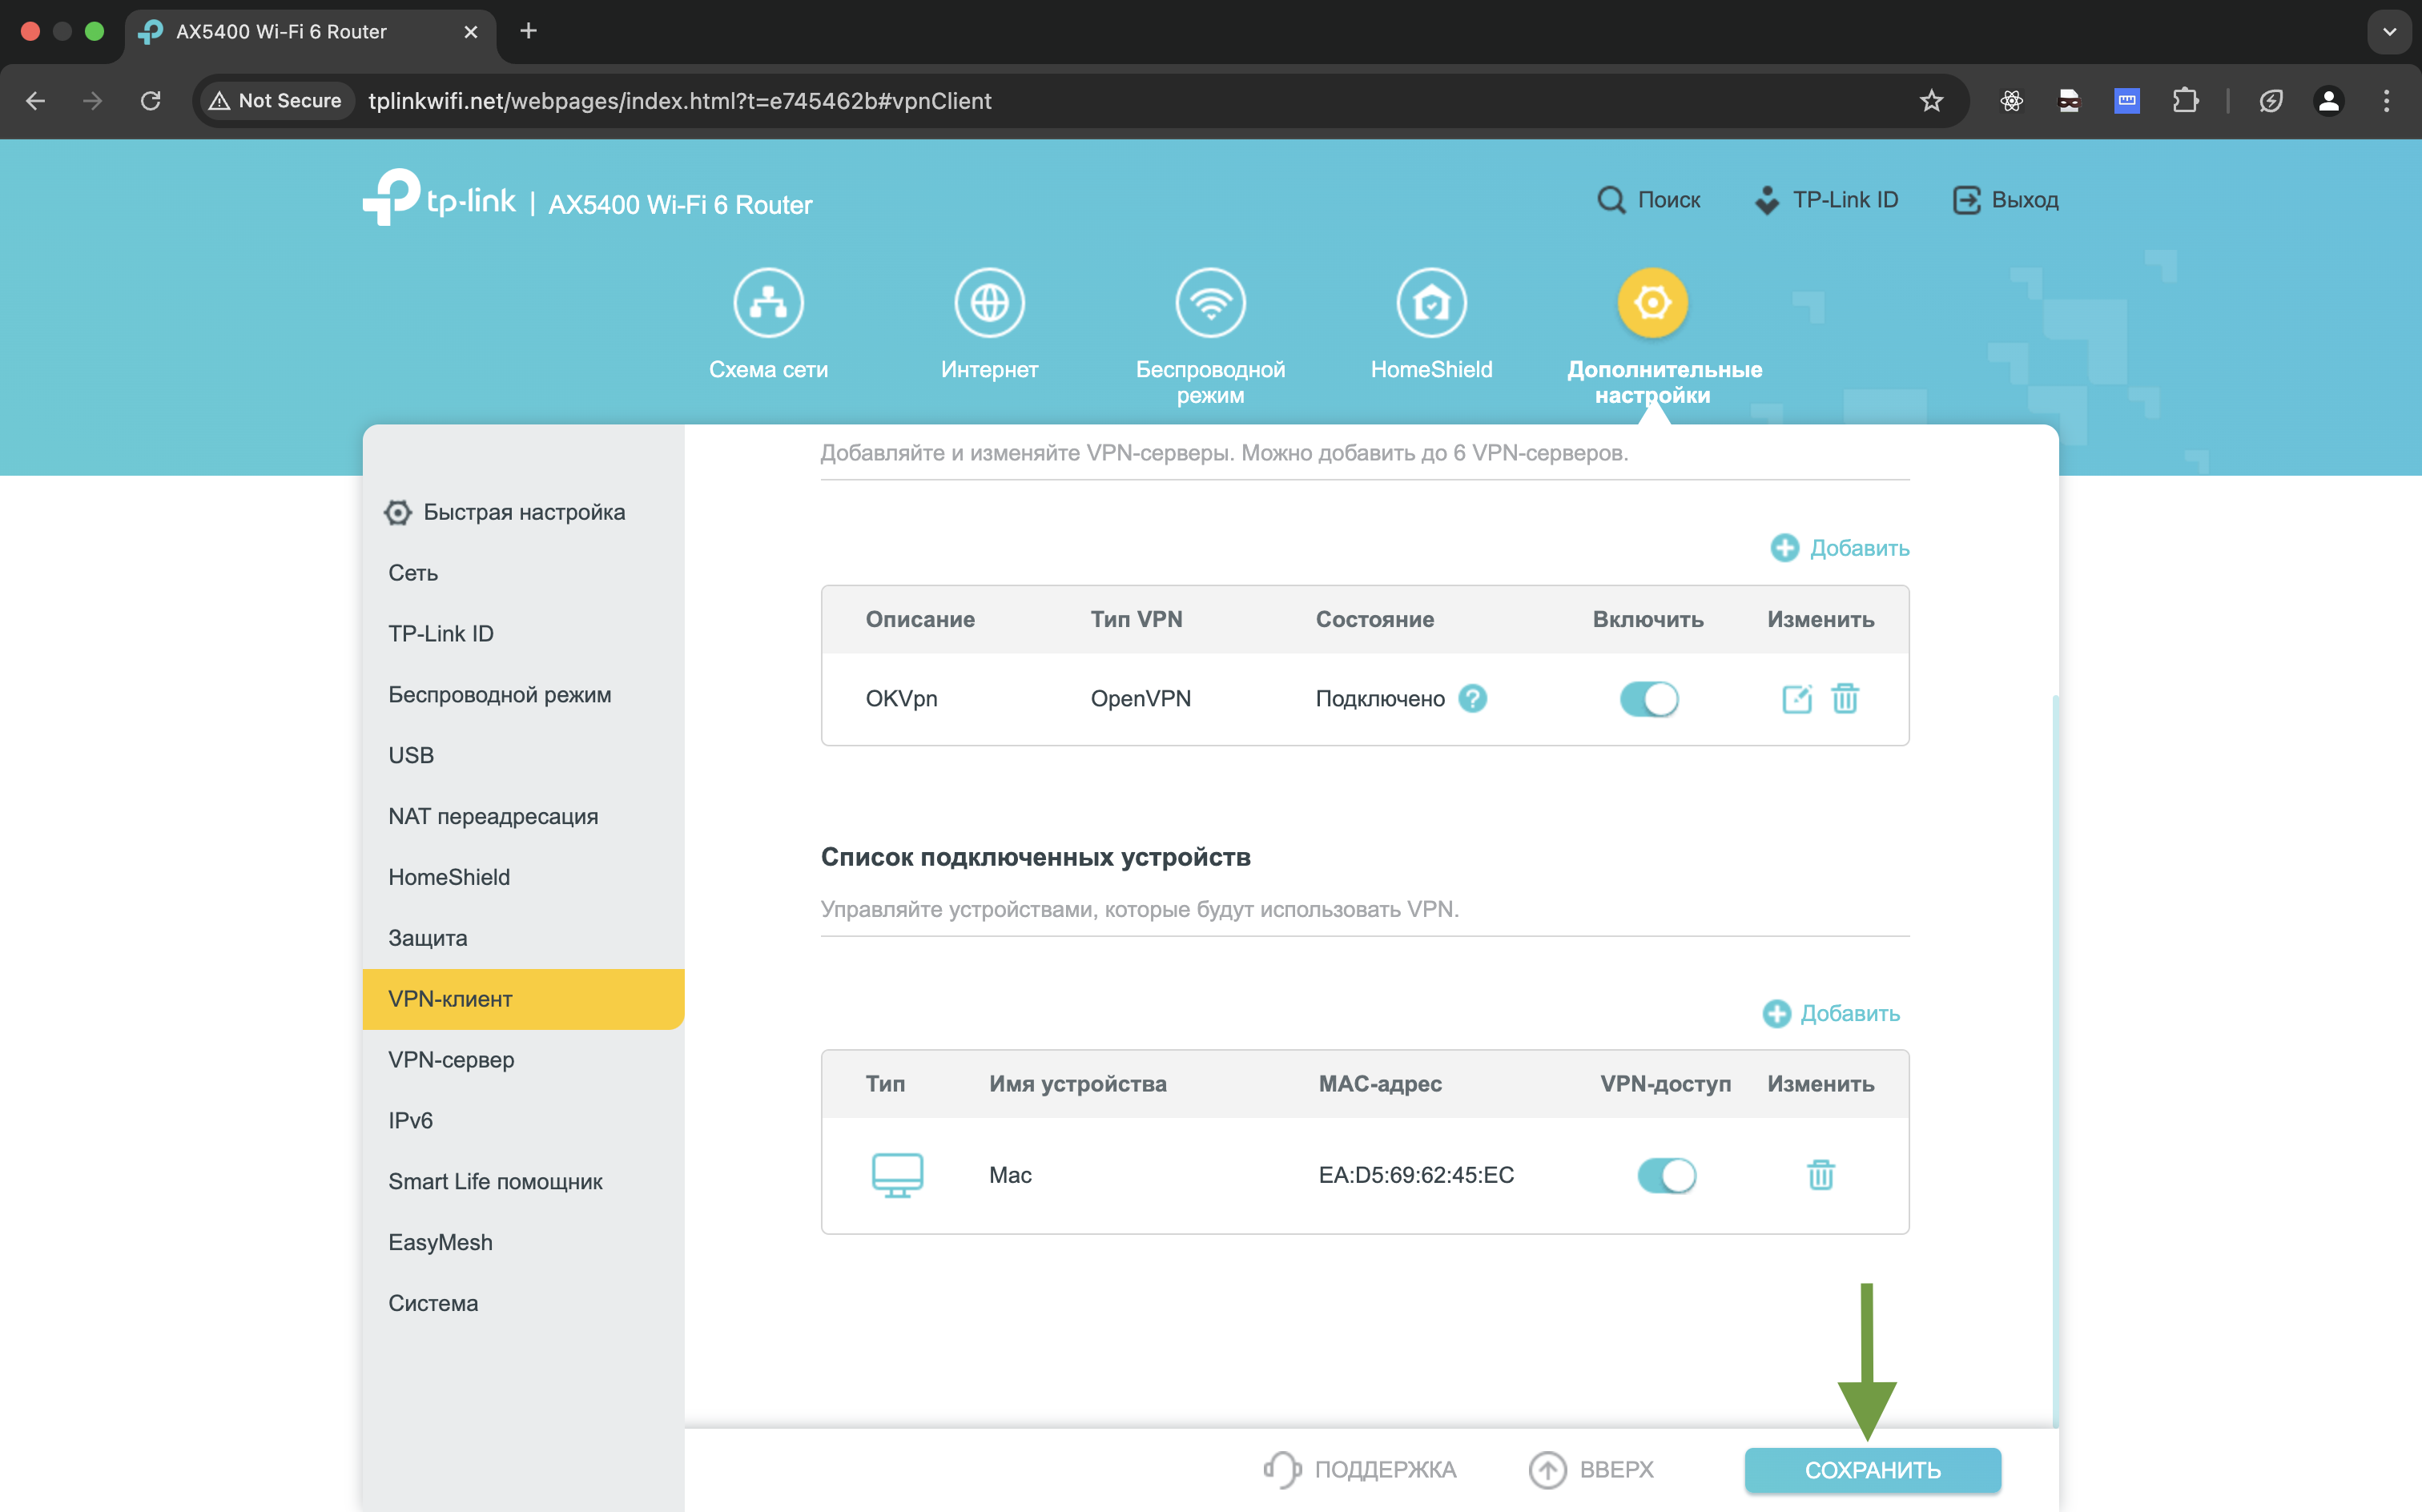Open the Network Map (Схема сети) icon
The image size is (2422, 1512).
[x=768, y=302]
